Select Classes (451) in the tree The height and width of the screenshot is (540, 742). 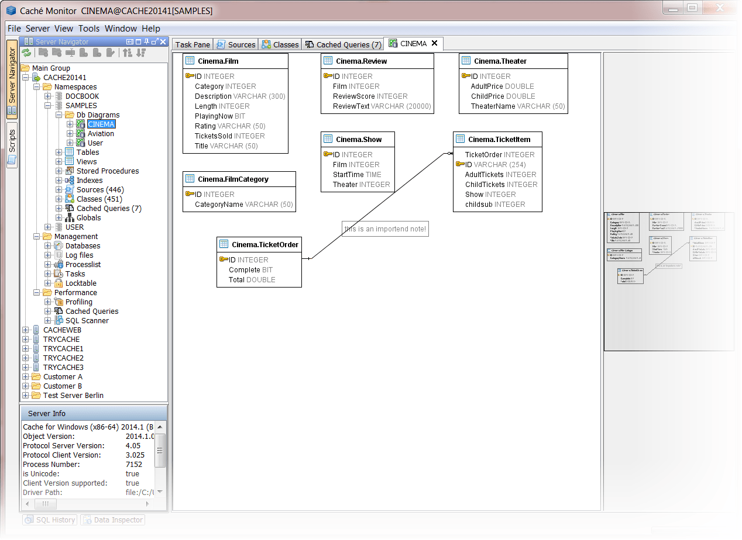99,199
